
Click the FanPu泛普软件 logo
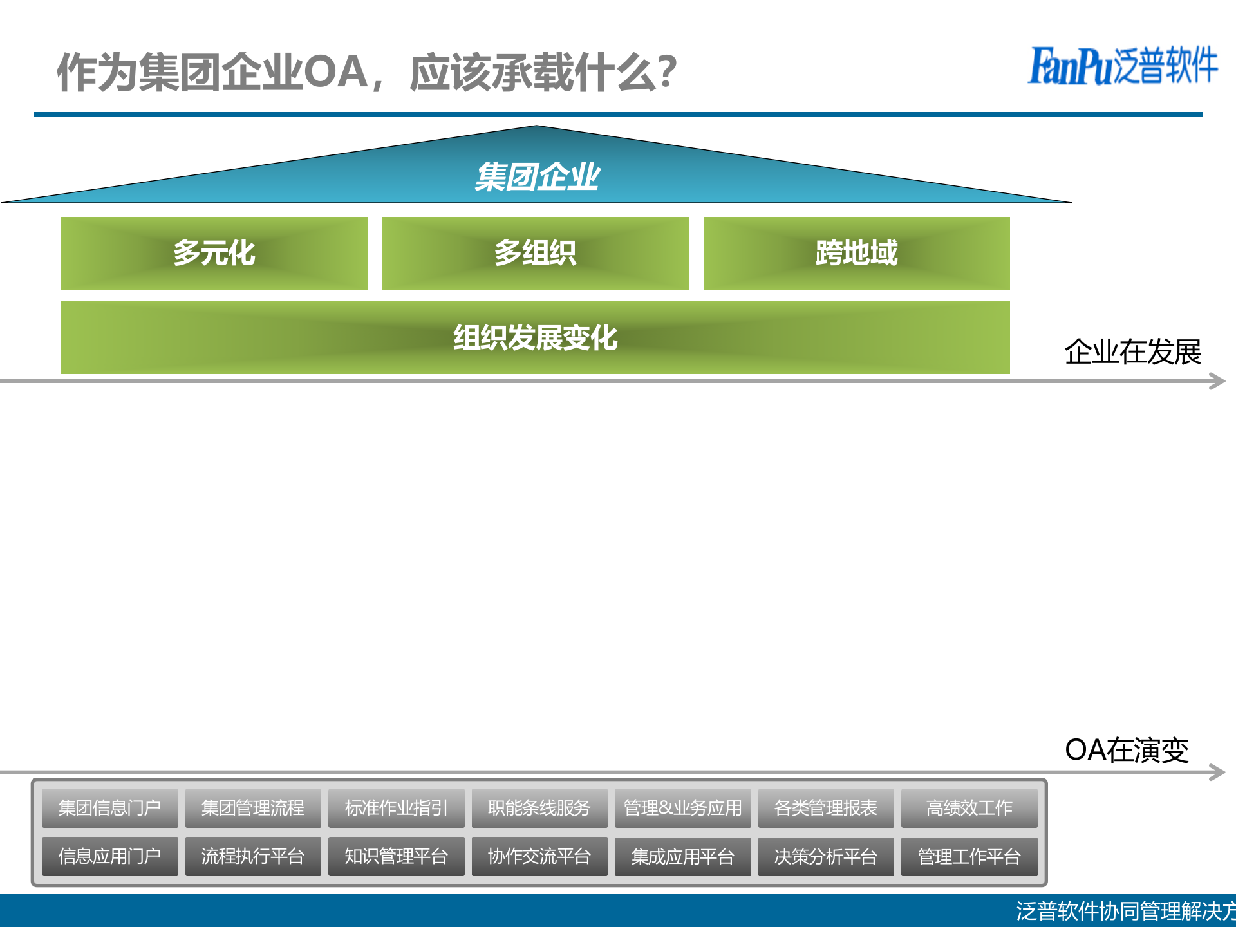(x=1123, y=68)
